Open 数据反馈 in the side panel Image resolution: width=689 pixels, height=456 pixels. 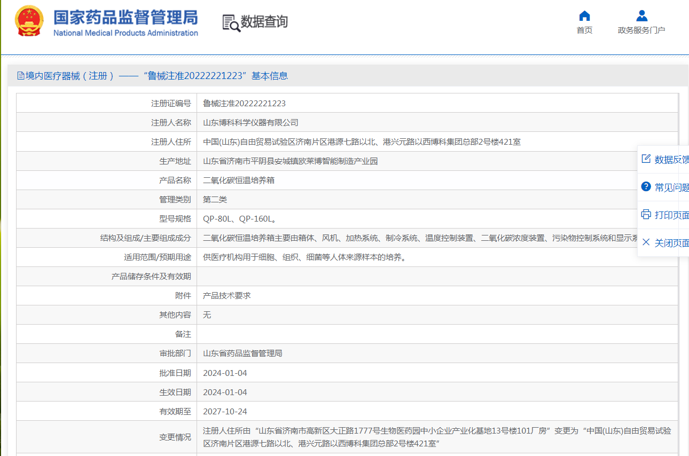point(663,159)
